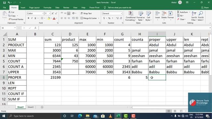Select the Format Painter brush

coord(10,19)
